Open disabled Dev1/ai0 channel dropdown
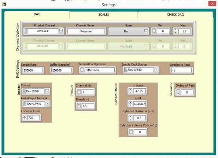218x158 pixels. click(x=61, y=46)
